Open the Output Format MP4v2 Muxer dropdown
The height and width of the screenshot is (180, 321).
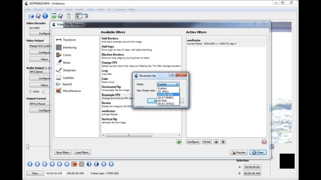tap(40, 104)
